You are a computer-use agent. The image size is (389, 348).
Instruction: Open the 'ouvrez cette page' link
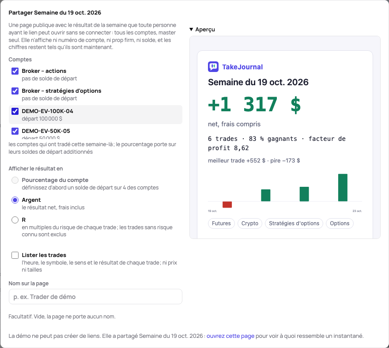click(230, 336)
